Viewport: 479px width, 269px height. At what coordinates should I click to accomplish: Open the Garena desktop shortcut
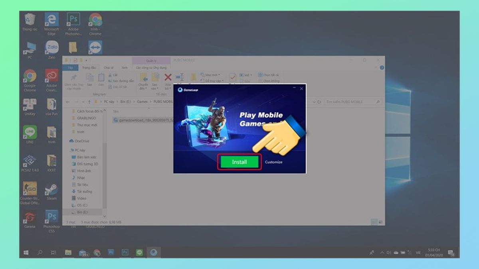(30, 219)
